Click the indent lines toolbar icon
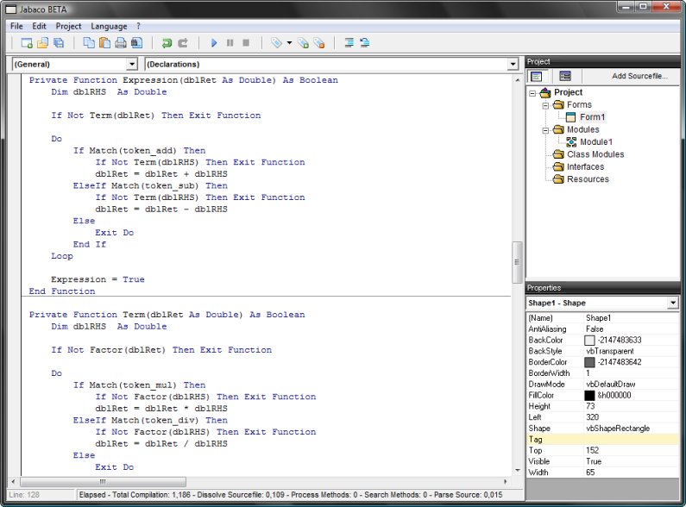686x507 pixels. 349,43
